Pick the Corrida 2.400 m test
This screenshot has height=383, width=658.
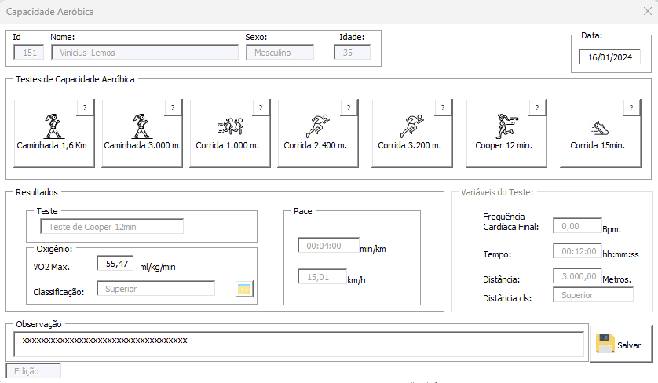(318, 133)
